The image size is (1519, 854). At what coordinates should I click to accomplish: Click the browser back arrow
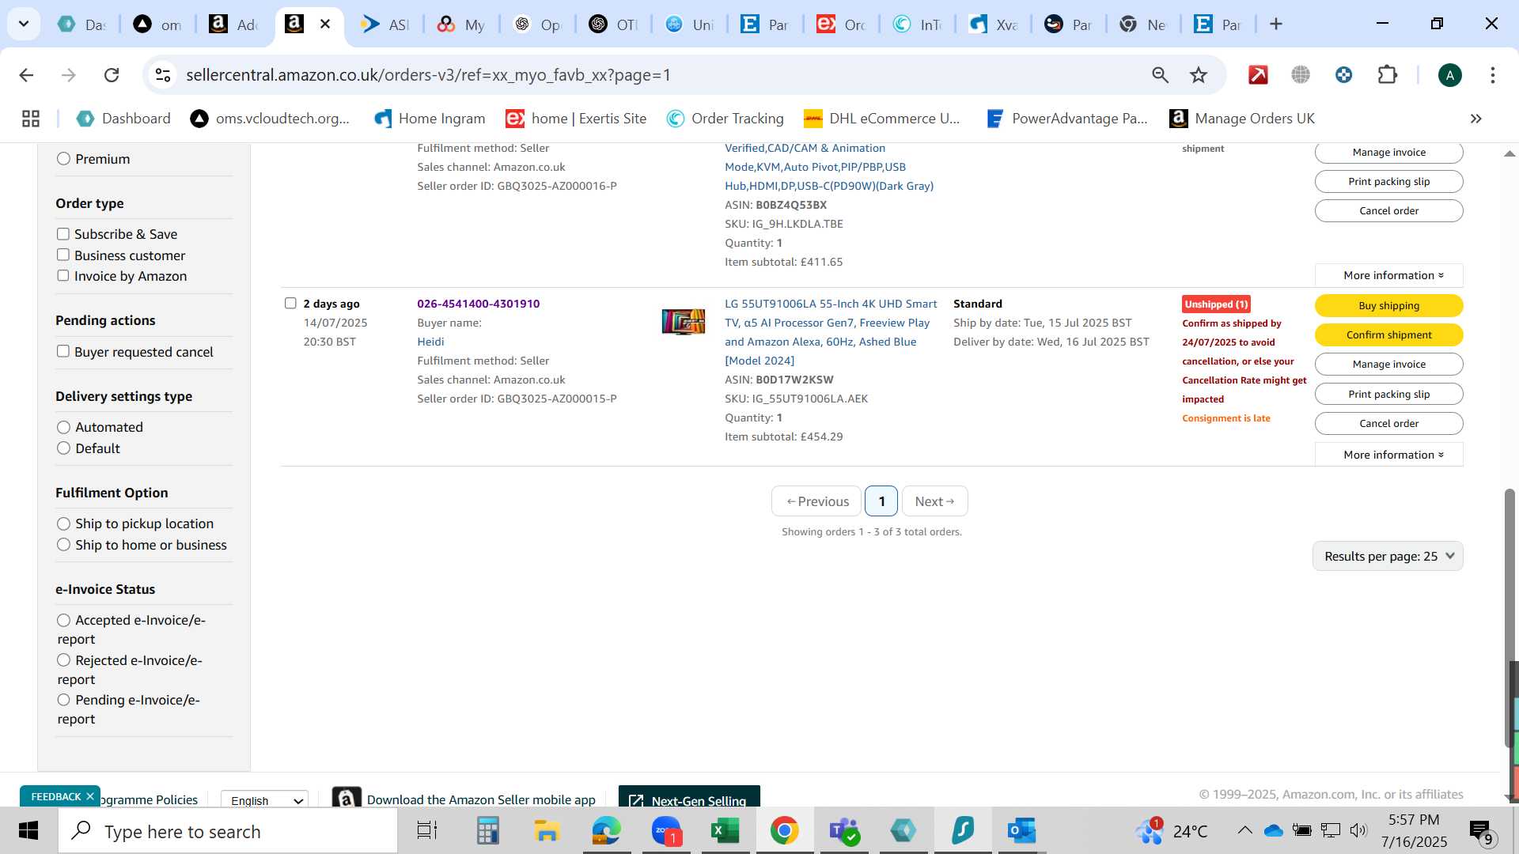(x=26, y=75)
